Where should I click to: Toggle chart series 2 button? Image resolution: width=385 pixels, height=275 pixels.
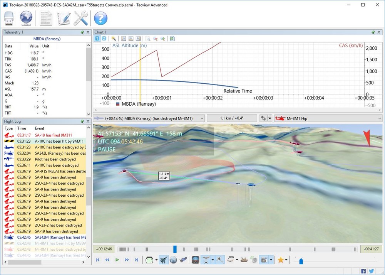104,39
